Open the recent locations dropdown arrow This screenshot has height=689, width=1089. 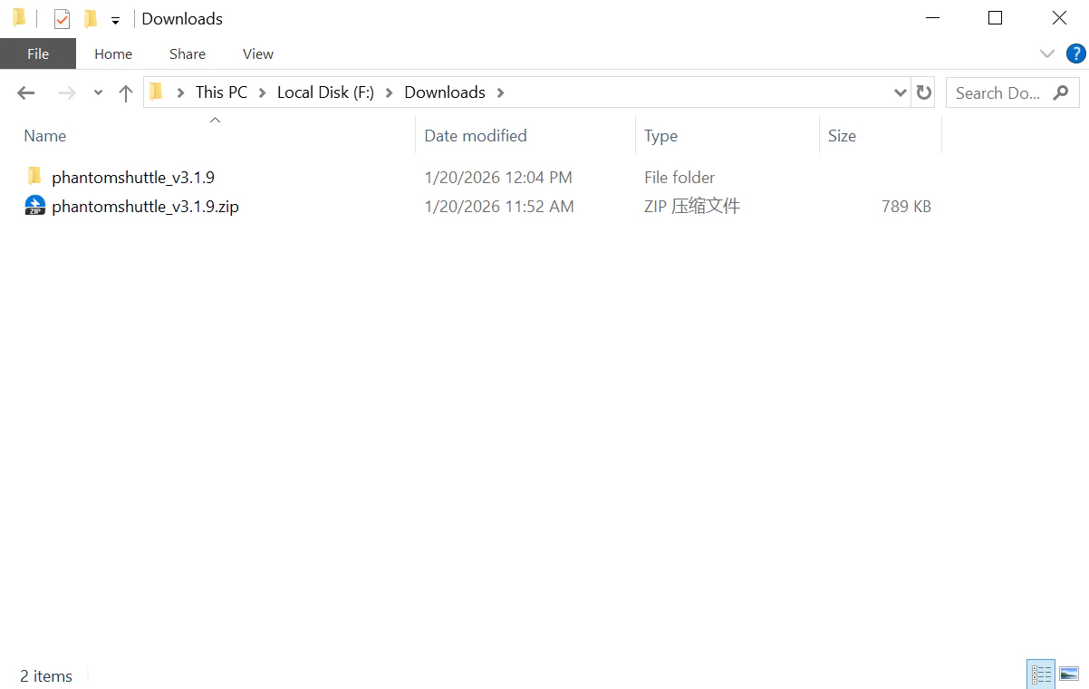pos(98,92)
